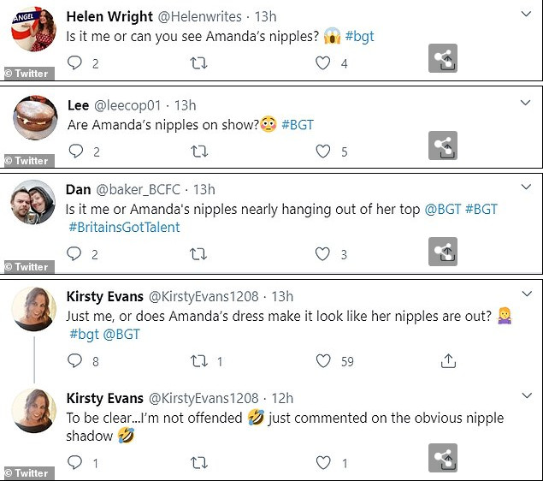The image size is (543, 481).
Task: Reply to Helen Wright's tweet
Action: pos(75,62)
